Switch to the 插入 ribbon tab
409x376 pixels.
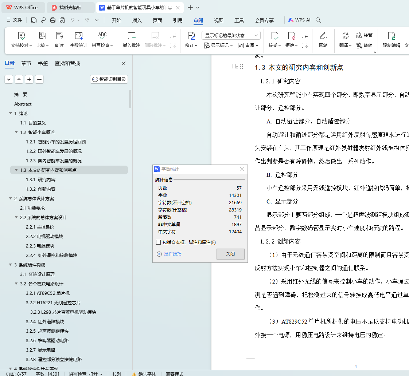137,20
